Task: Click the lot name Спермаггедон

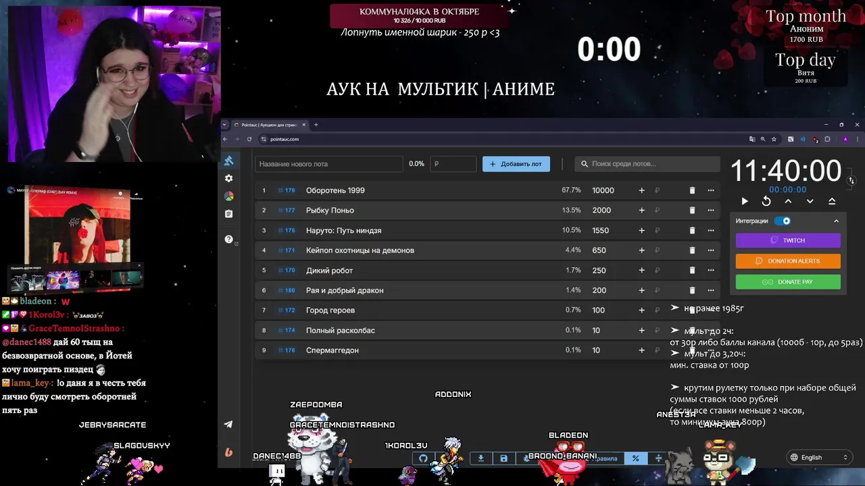Action: tap(332, 350)
